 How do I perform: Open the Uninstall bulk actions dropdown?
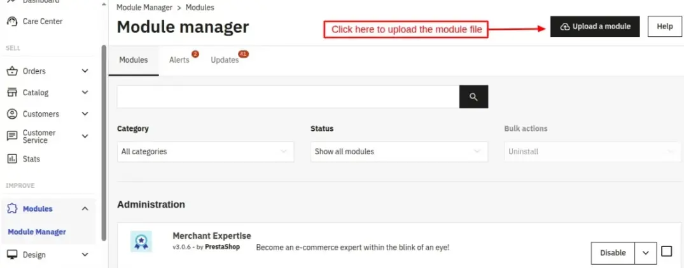(592, 152)
